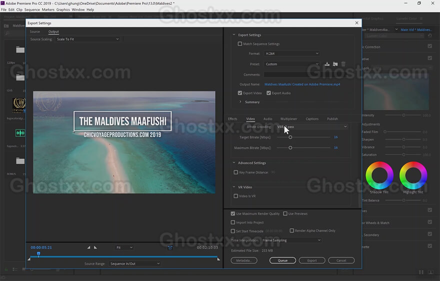This screenshot has width=440, height=281.
Task: Click the Set Out Point icon
Action: coord(95,248)
